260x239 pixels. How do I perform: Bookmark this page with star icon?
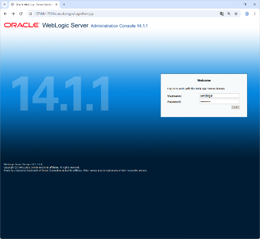click(x=236, y=13)
